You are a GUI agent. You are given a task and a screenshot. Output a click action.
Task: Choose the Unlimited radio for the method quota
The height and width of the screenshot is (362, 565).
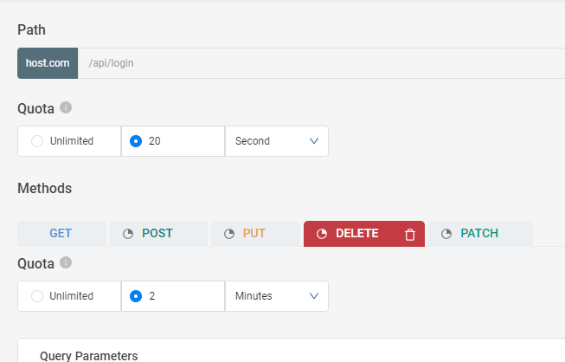pos(37,296)
